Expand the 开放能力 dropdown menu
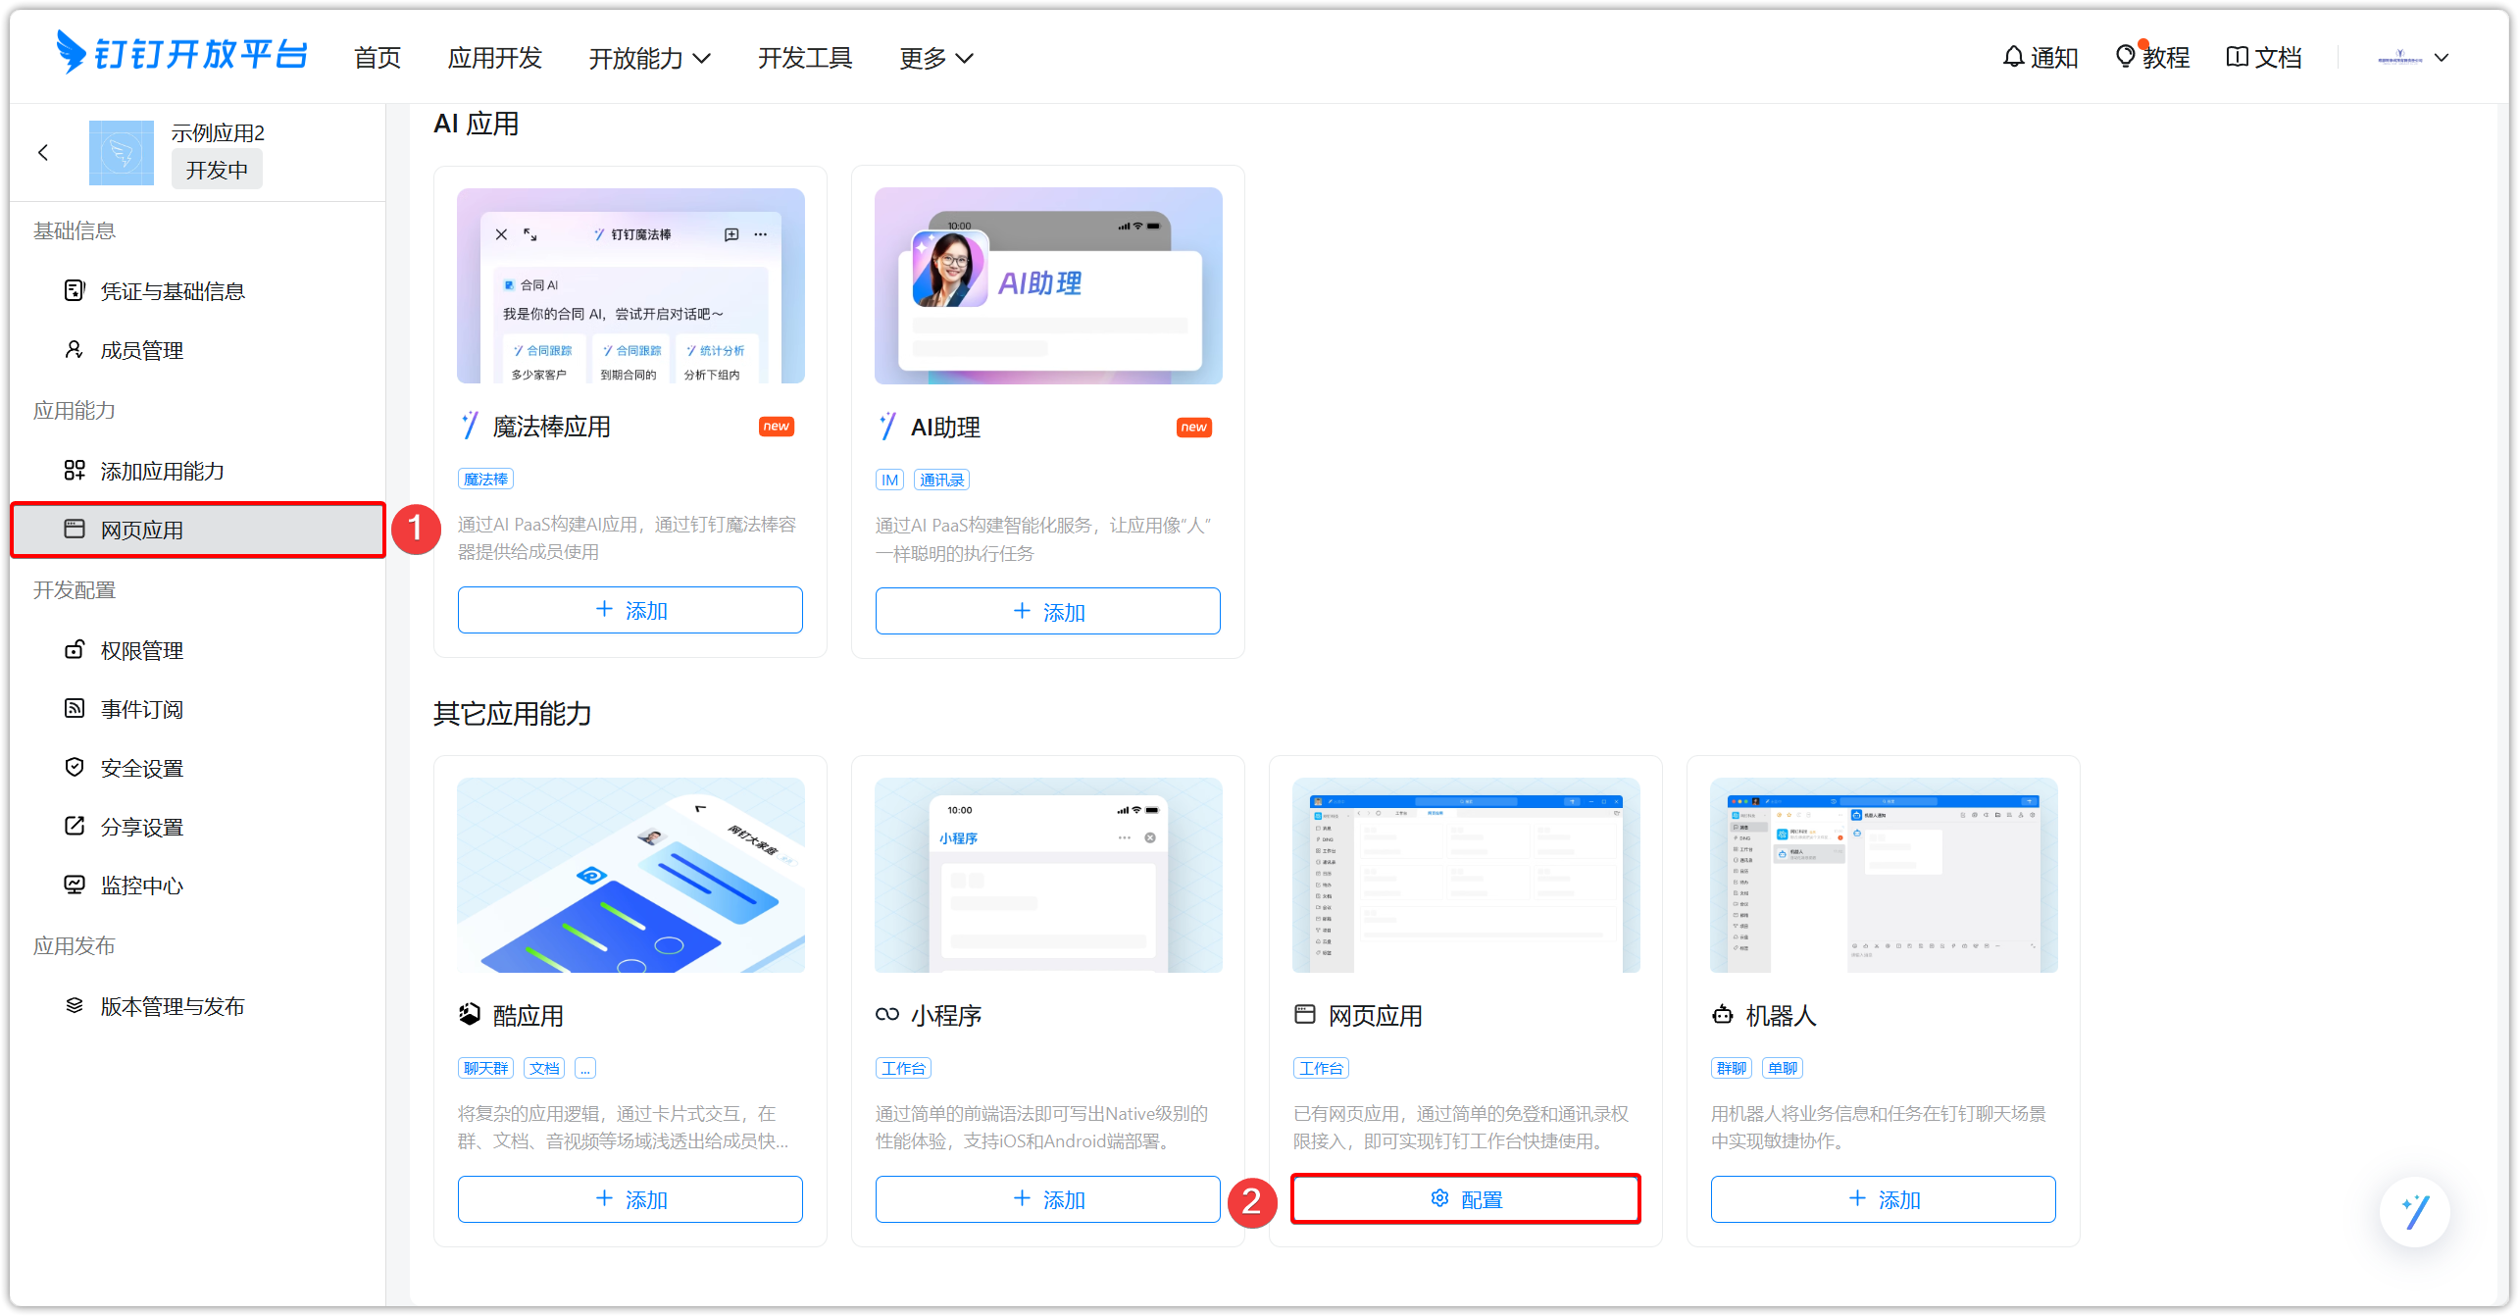This screenshot has width=2519, height=1316. coord(649,58)
